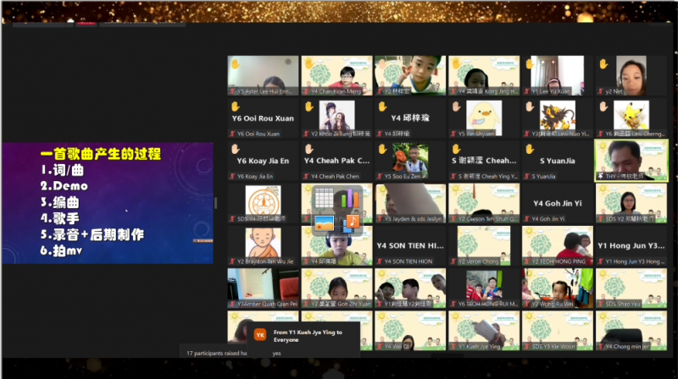This screenshot has height=379, width=678.
Task: Click the music note film icon in overlay
Action: [350, 223]
